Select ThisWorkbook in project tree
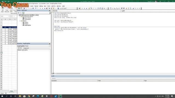175x98 pixels. [28, 19]
